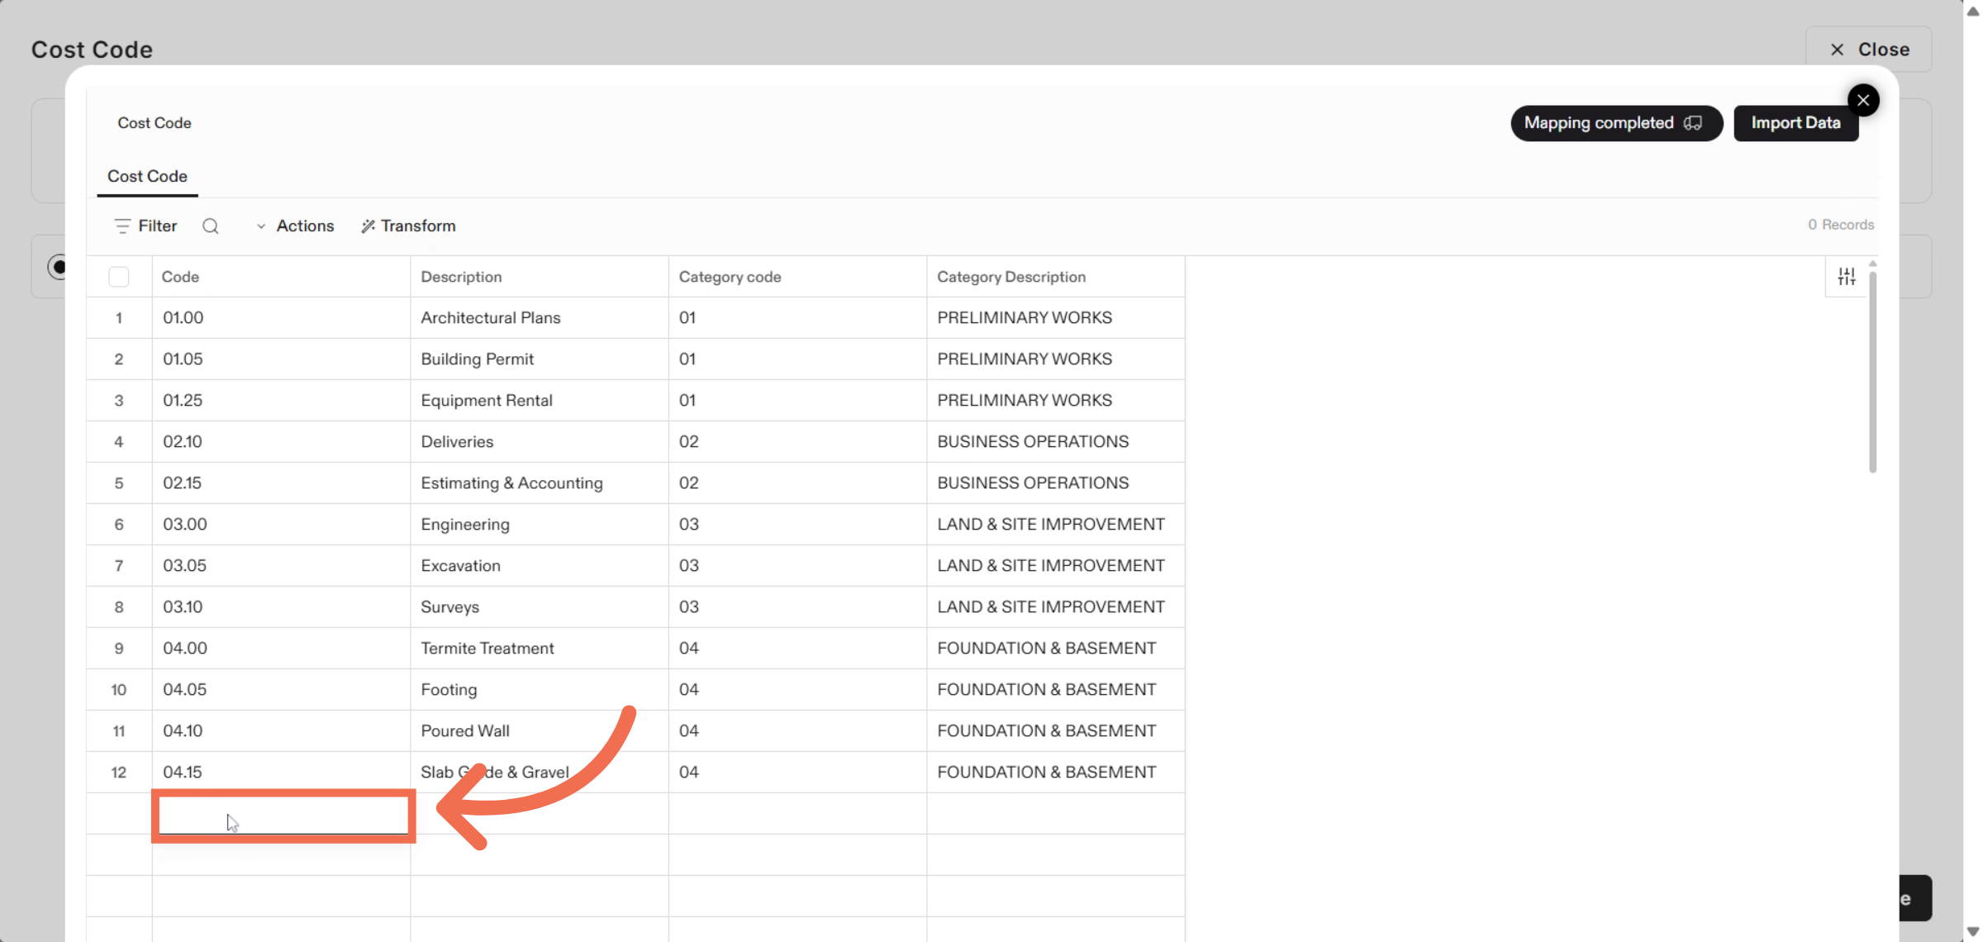This screenshot has width=1983, height=942.
Task: Select the Description column header
Action: point(461,277)
